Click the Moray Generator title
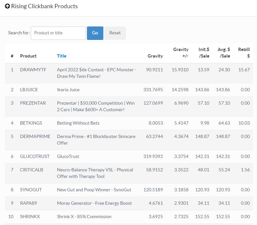Image resolution: width=257 pixels, height=225 pixels. 94,203
